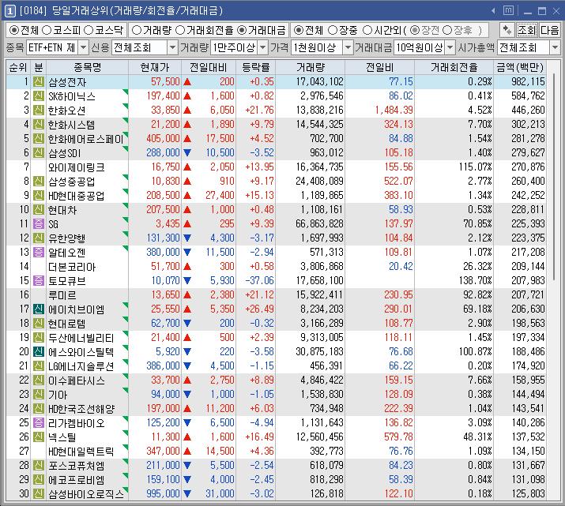Click the stock name 더본코리아
Screen dimensions: 565x506
pyautogui.click(x=72, y=267)
